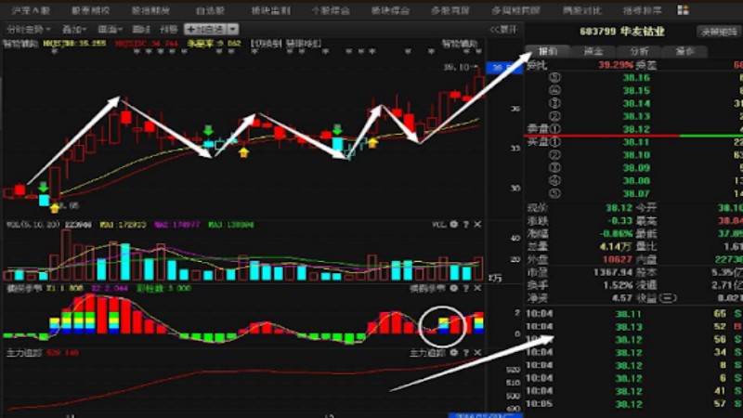
Task: Click the stock title 603799 华友钴业
Action: tap(621, 32)
